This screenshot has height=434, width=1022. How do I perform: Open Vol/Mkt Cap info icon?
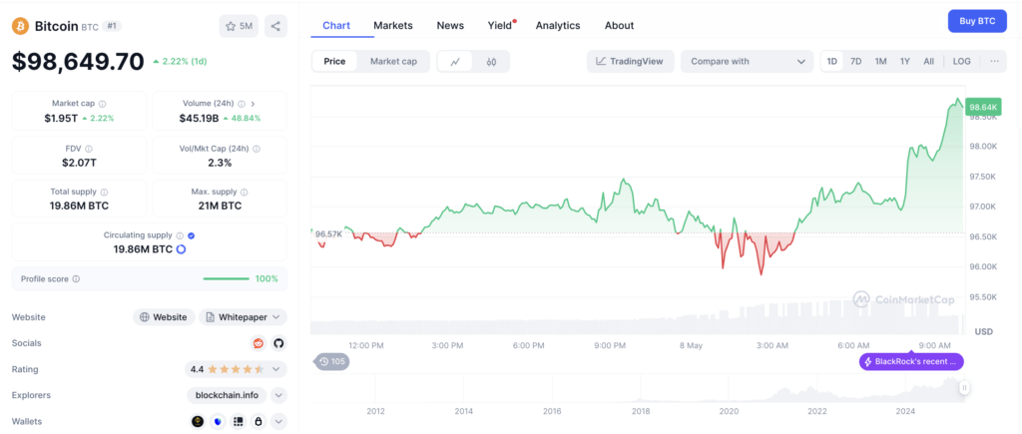click(256, 149)
